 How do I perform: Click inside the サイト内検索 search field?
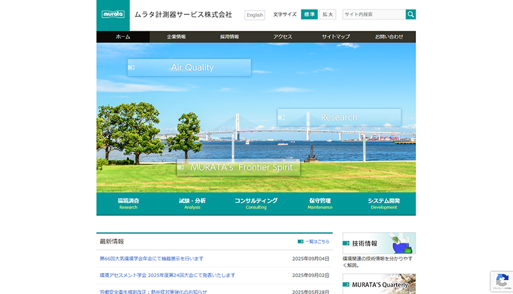(x=373, y=14)
